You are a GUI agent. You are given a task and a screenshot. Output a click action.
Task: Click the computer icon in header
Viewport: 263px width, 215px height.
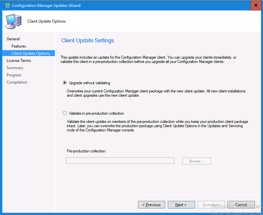click(13, 21)
